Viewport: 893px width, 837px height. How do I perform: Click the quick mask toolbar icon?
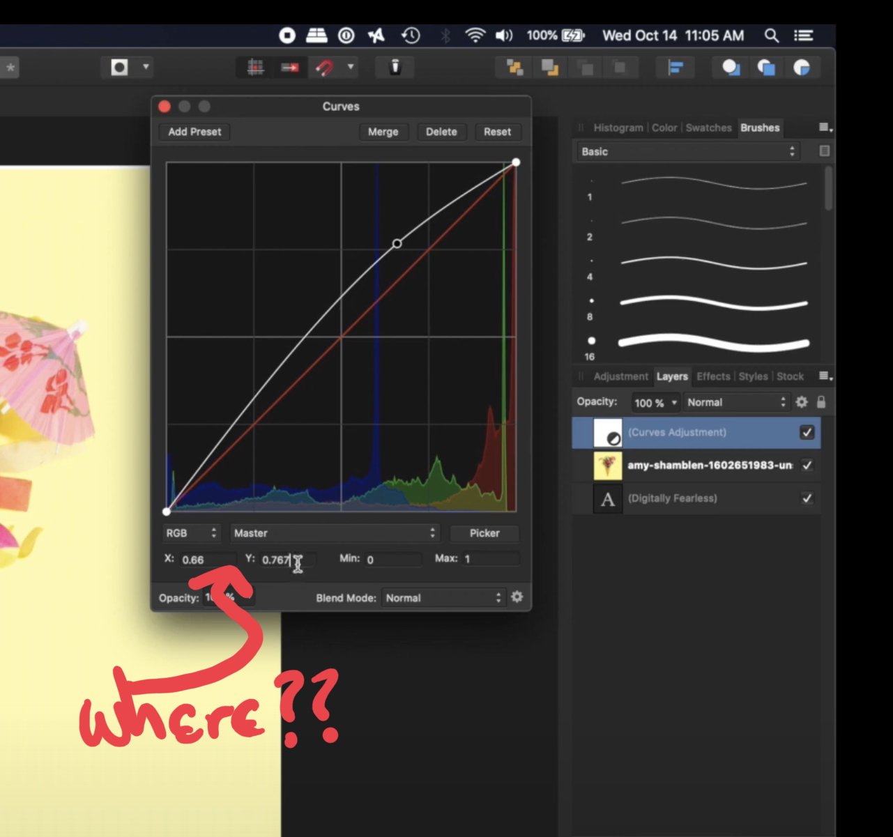120,67
